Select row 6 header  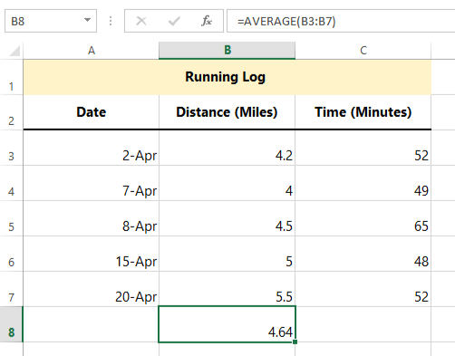coord(11,254)
